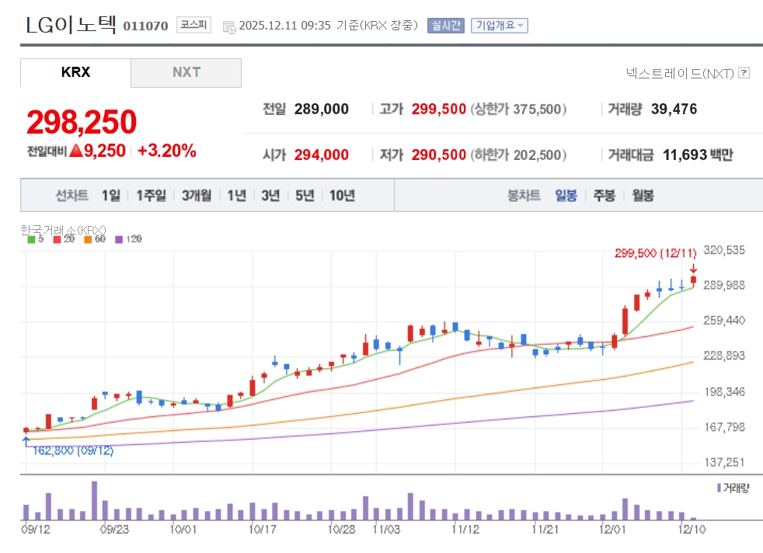
Task: Click the stock code 011070
Action: pyautogui.click(x=145, y=26)
